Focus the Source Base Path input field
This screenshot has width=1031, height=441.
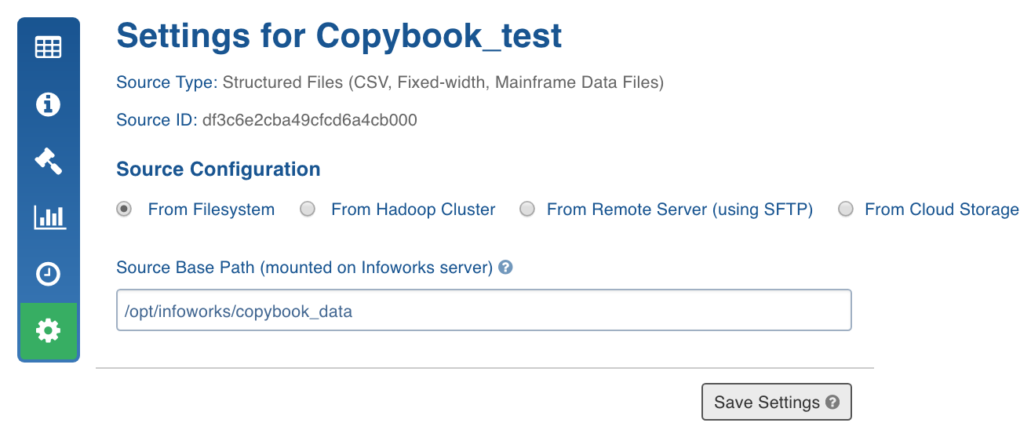click(x=484, y=311)
